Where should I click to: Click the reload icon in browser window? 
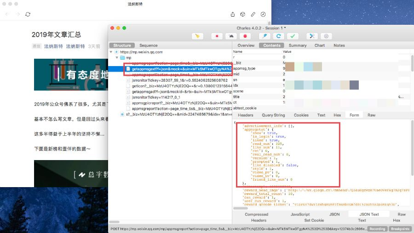[x=28, y=14]
